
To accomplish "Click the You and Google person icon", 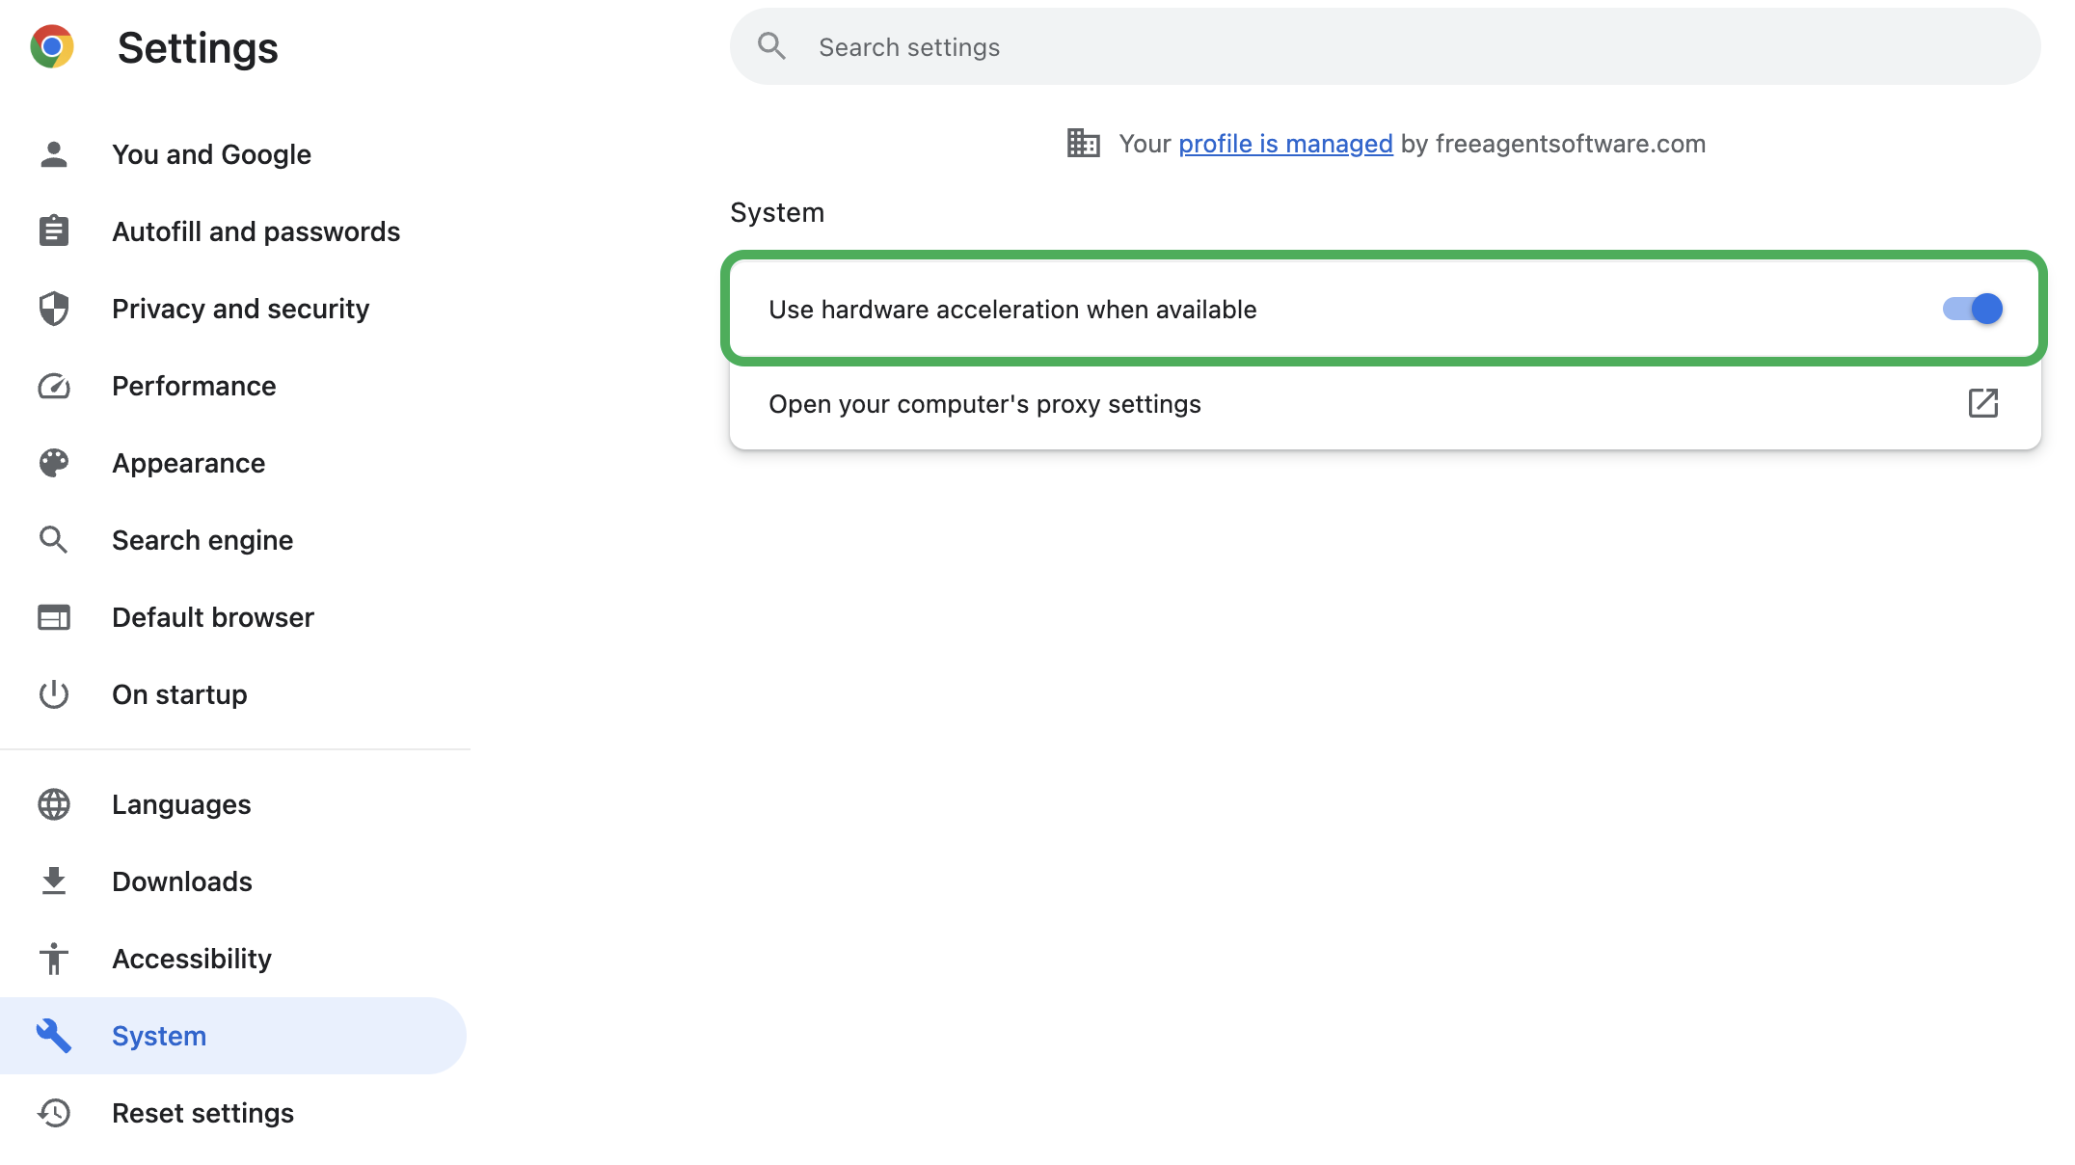I will [54, 154].
